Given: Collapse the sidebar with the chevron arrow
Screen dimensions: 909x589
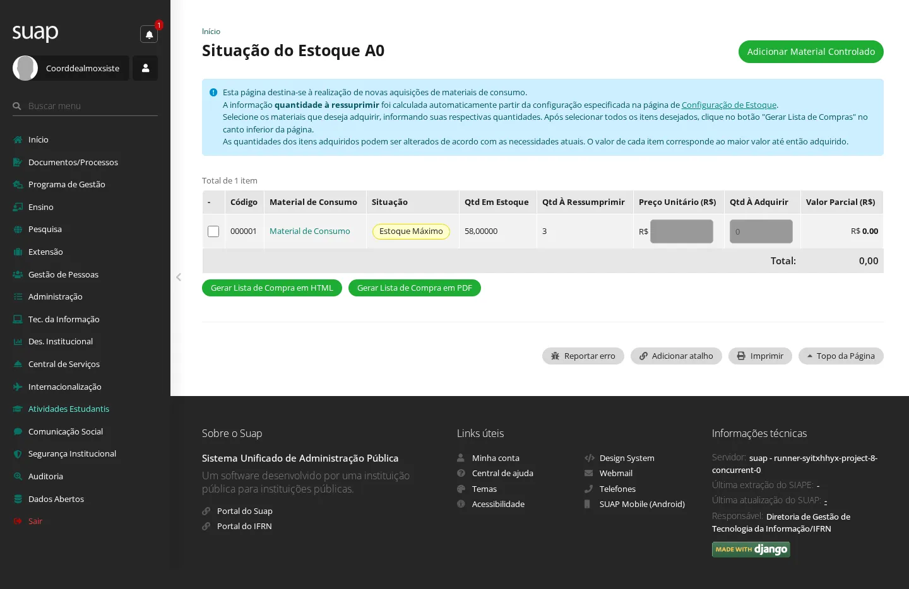Looking at the screenshot, I should point(179,277).
